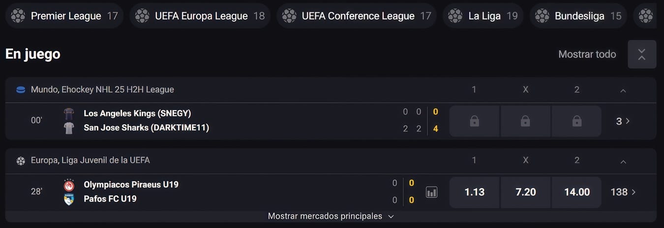This screenshot has width=664, height=228.
Task: Select the UEFA Europa League tab
Action: [x=200, y=16]
